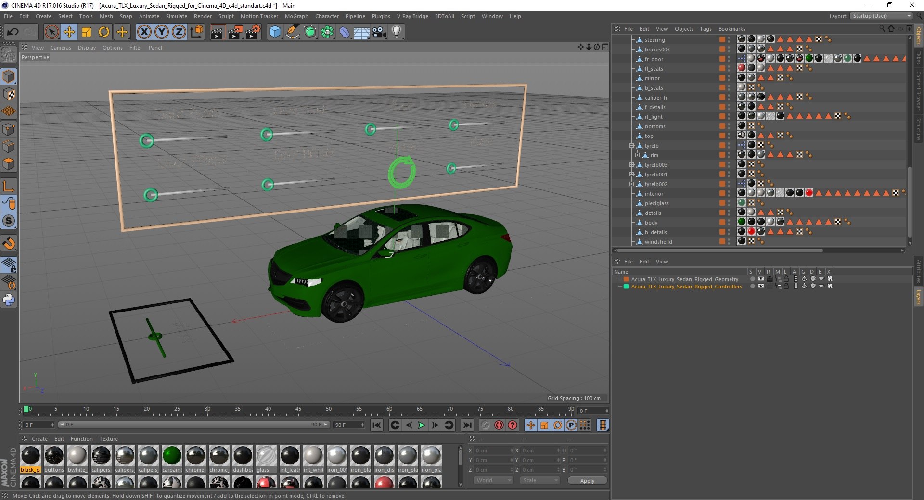Open the Scale mode dropdown
This screenshot has width=924, height=500.
[x=540, y=480]
